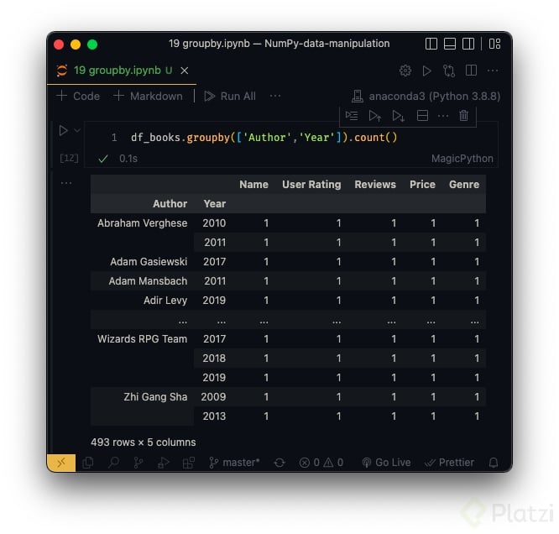The width and height of the screenshot is (559, 534).
Task: Click the Author index header
Action: [170, 204]
